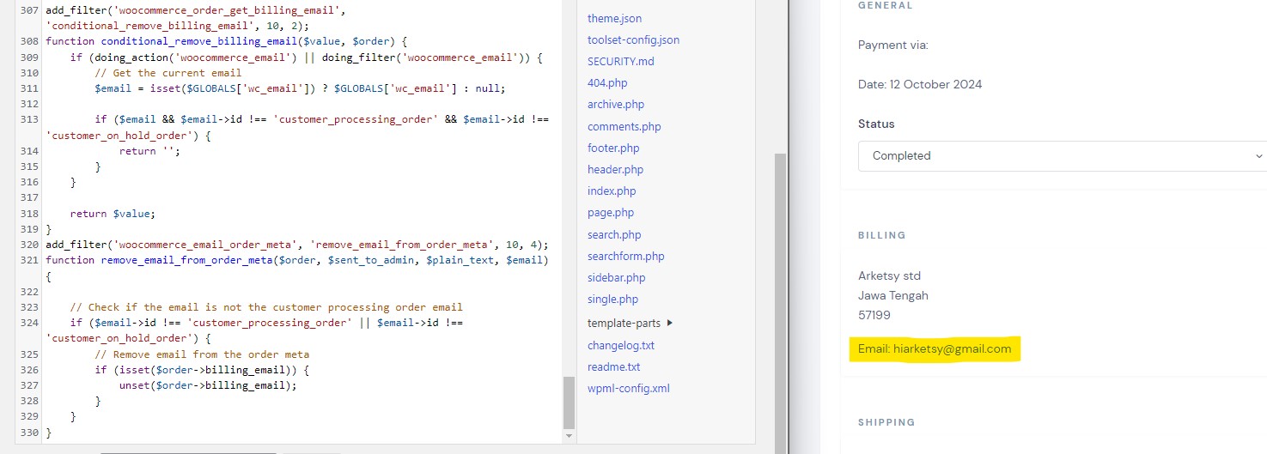Open archive.php theme file
Screen dimensions: 1267x454
click(616, 104)
